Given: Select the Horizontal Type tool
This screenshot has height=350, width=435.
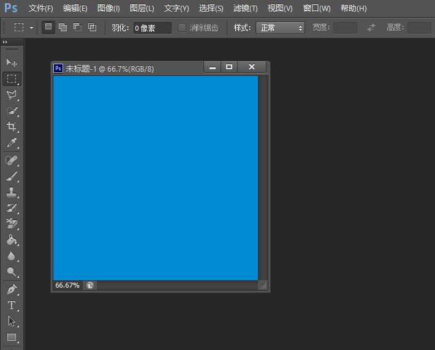Looking at the screenshot, I should pos(12,305).
